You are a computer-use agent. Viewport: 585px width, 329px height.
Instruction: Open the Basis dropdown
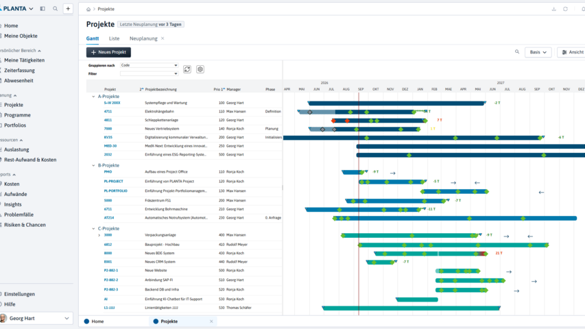click(x=538, y=52)
